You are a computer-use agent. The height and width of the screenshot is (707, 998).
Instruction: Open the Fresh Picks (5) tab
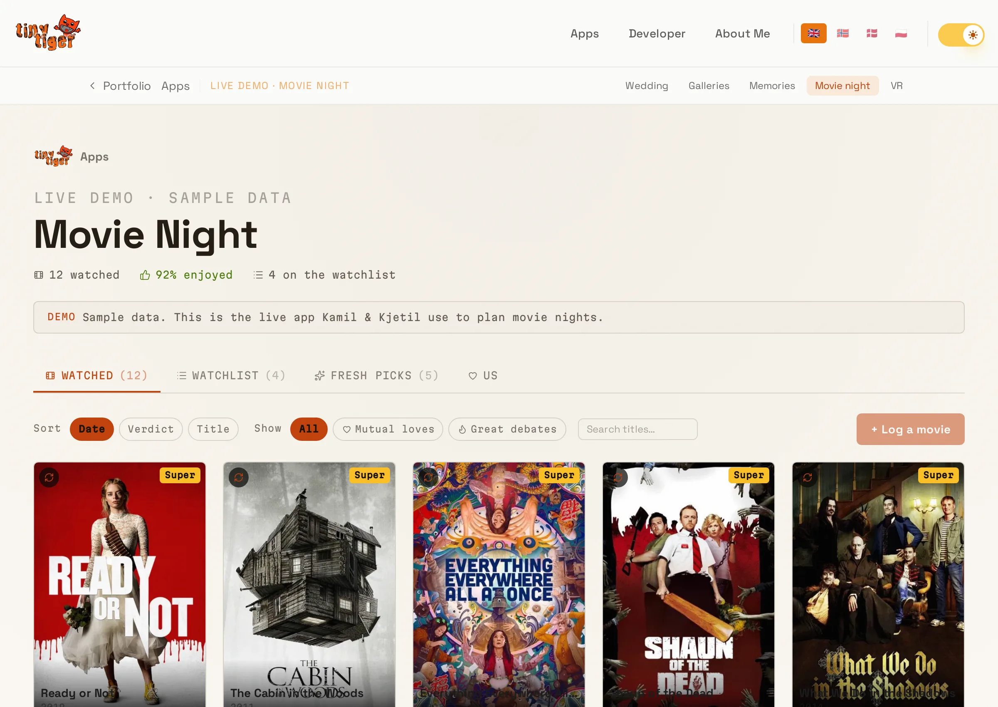click(x=376, y=375)
